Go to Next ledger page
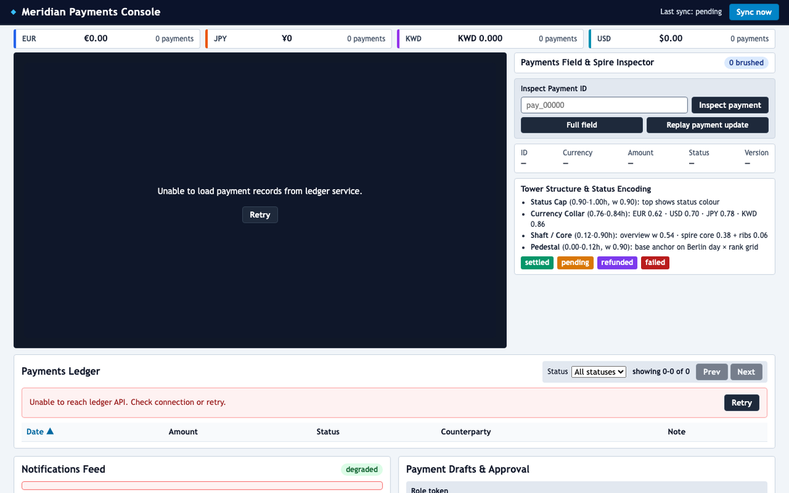The height and width of the screenshot is (493, 789). (x=746, y=372)
